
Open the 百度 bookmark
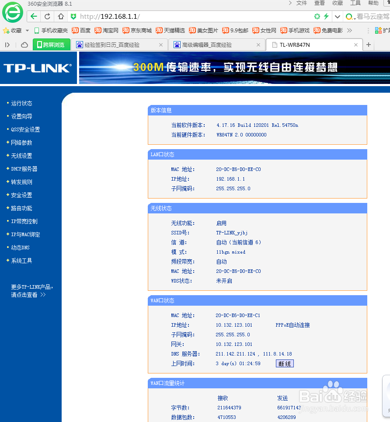coord(81,31)
